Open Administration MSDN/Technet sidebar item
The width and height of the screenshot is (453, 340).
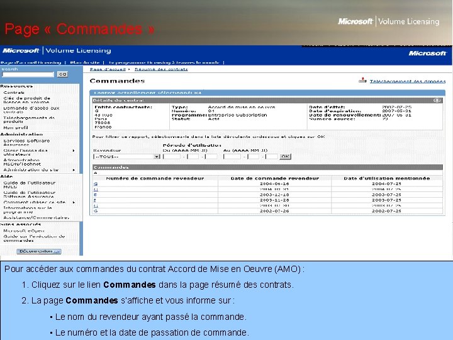coord(22,162)
